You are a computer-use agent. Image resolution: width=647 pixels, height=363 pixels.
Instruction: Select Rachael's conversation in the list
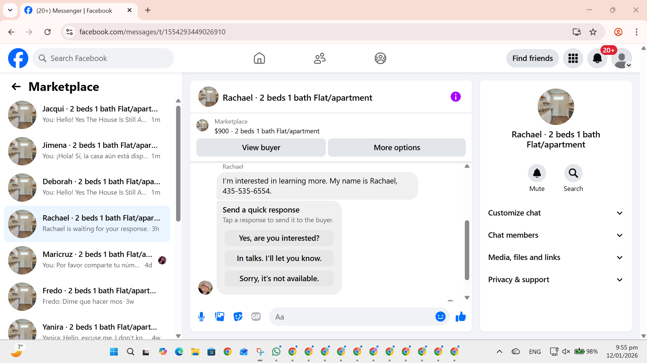87,224
